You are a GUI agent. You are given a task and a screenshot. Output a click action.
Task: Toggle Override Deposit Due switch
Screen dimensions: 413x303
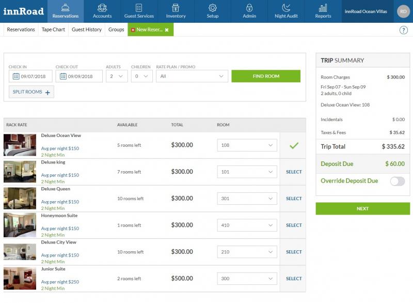(x=397, y=181)
